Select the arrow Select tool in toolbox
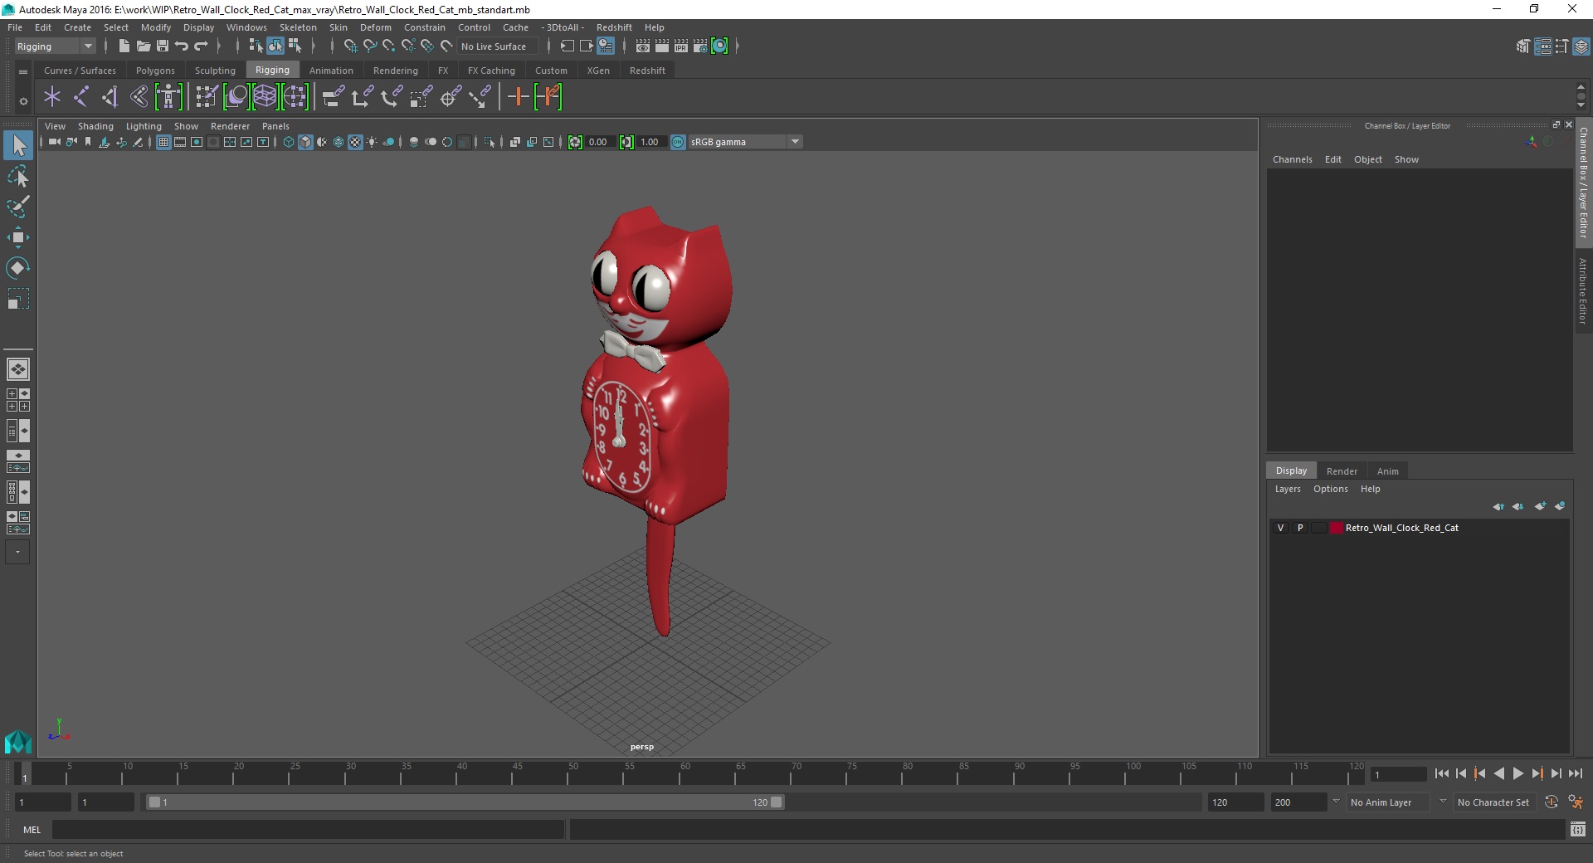This screenshot has width=1593, height=863. tap(18, 146)
